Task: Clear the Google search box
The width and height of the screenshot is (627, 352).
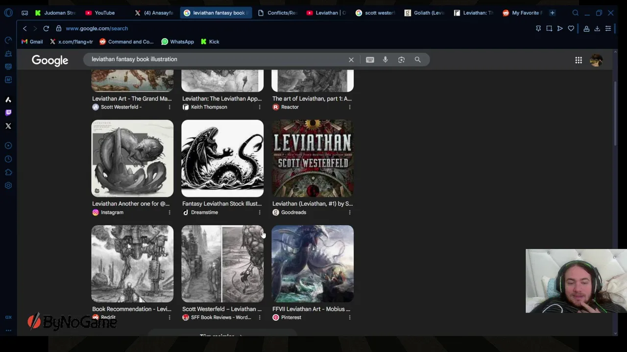Action: point(351,60)
